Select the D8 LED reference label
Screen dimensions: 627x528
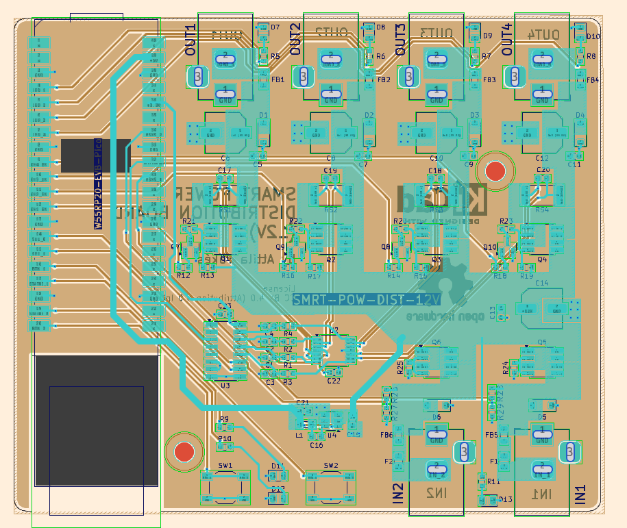381,27
